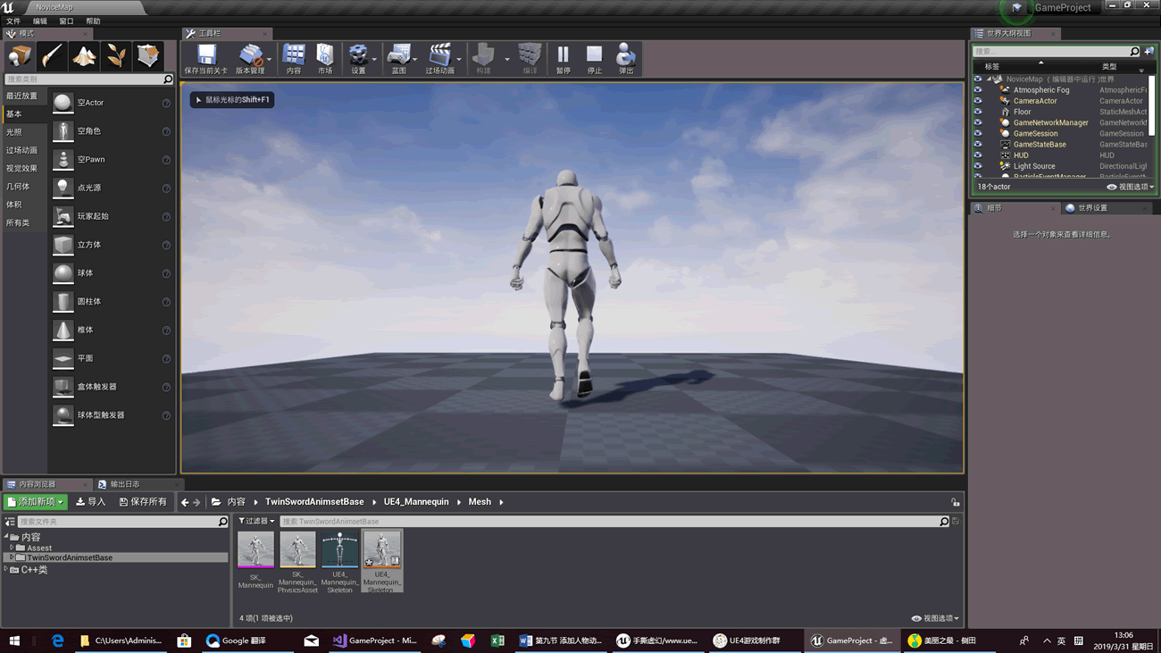Open 蓝图 dropdown arrow
Screen dimensions: 1161x653
click(x=415, y=60)
